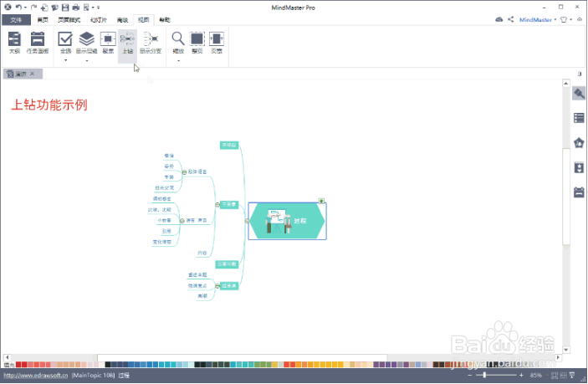Collapse the 结束语 branch toggle
Viewport: 588px width, 384px height.
(x=217, y=286)
